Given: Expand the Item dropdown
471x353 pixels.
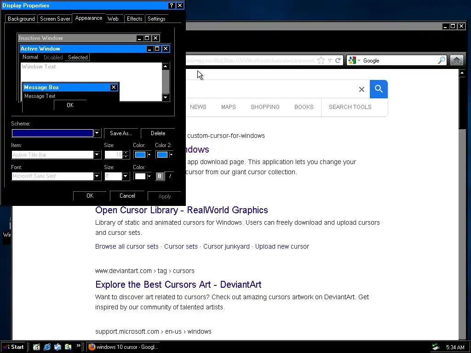Looking at the screenshot, I should coord(97,154).
